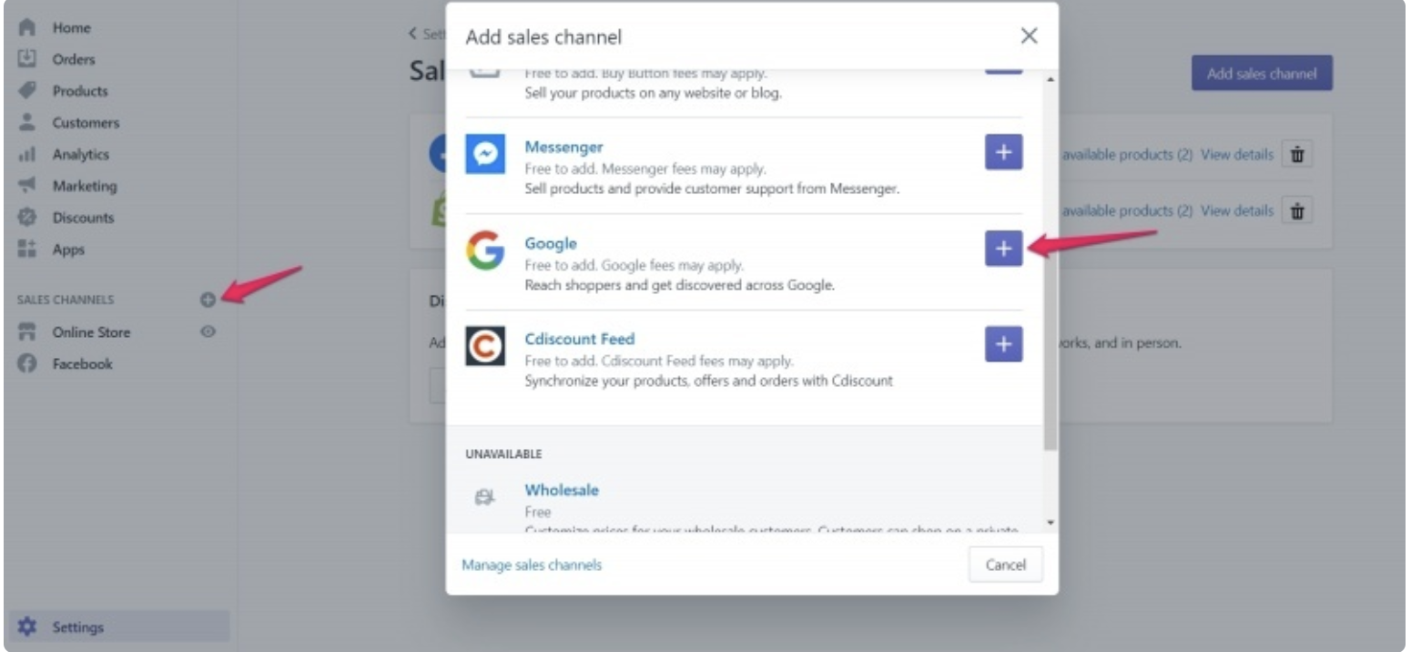Add the Messenger sales channel plus button
1411x652 pixels.
1003,152
